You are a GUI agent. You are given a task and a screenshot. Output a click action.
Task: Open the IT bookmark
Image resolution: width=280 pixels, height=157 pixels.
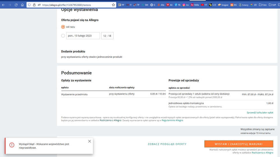[x=129, y=5]
